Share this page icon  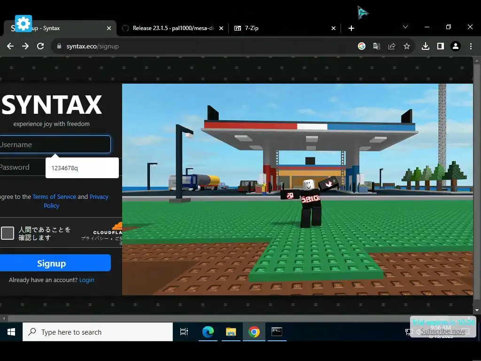pos(392,47)
